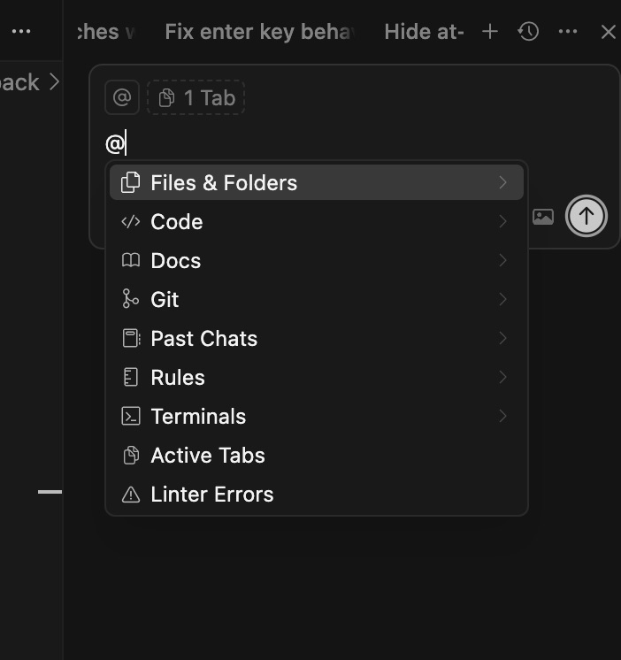Switch to Fix enter key behavior tab
The image size is (621, 660).
[258, 32]
